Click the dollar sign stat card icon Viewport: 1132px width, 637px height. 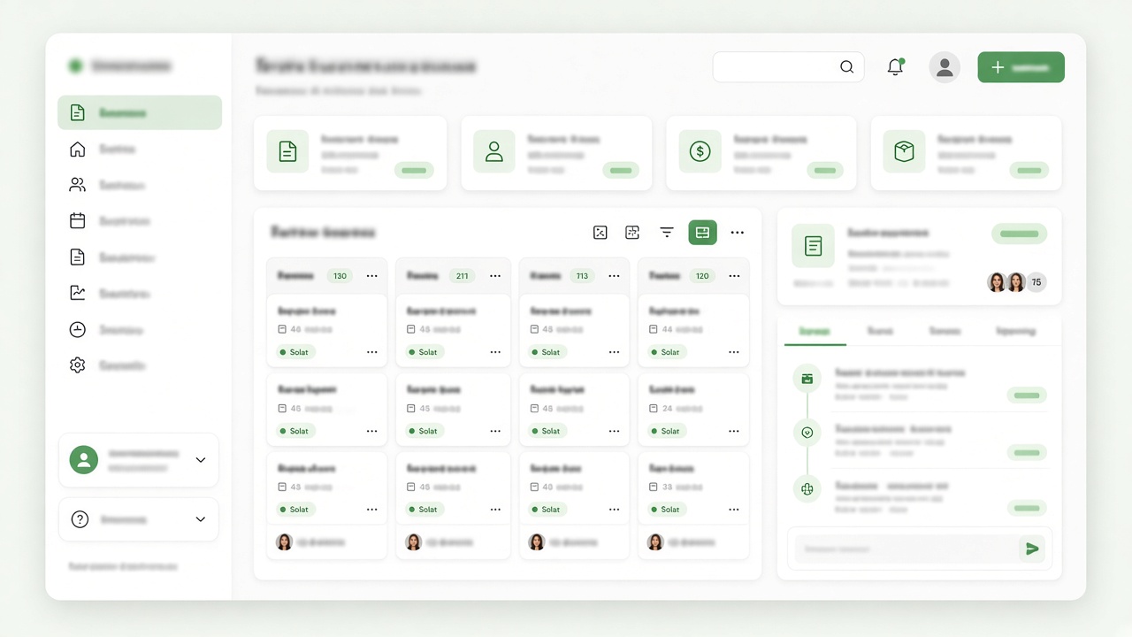point(700,151)
